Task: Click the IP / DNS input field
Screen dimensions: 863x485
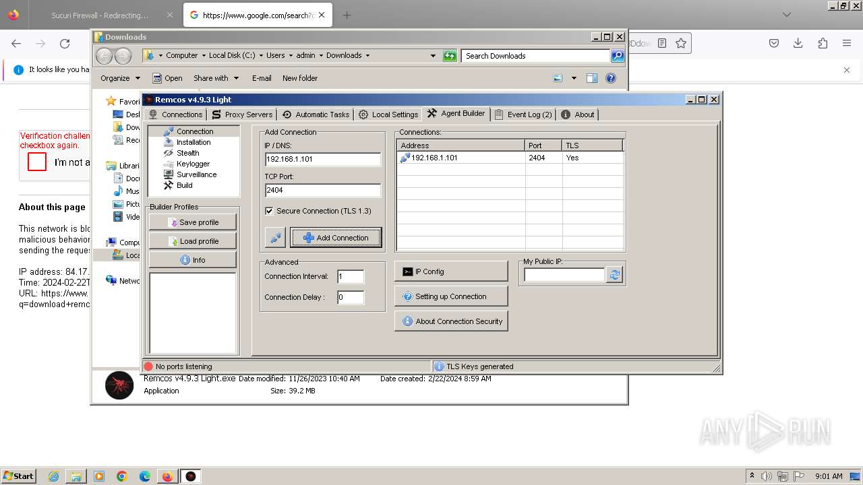Action: pos(322,160)
